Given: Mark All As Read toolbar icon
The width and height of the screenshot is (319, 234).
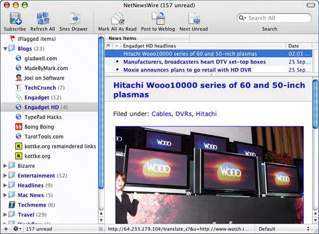Looking at the screenshot, I should (x=118, y=18).
